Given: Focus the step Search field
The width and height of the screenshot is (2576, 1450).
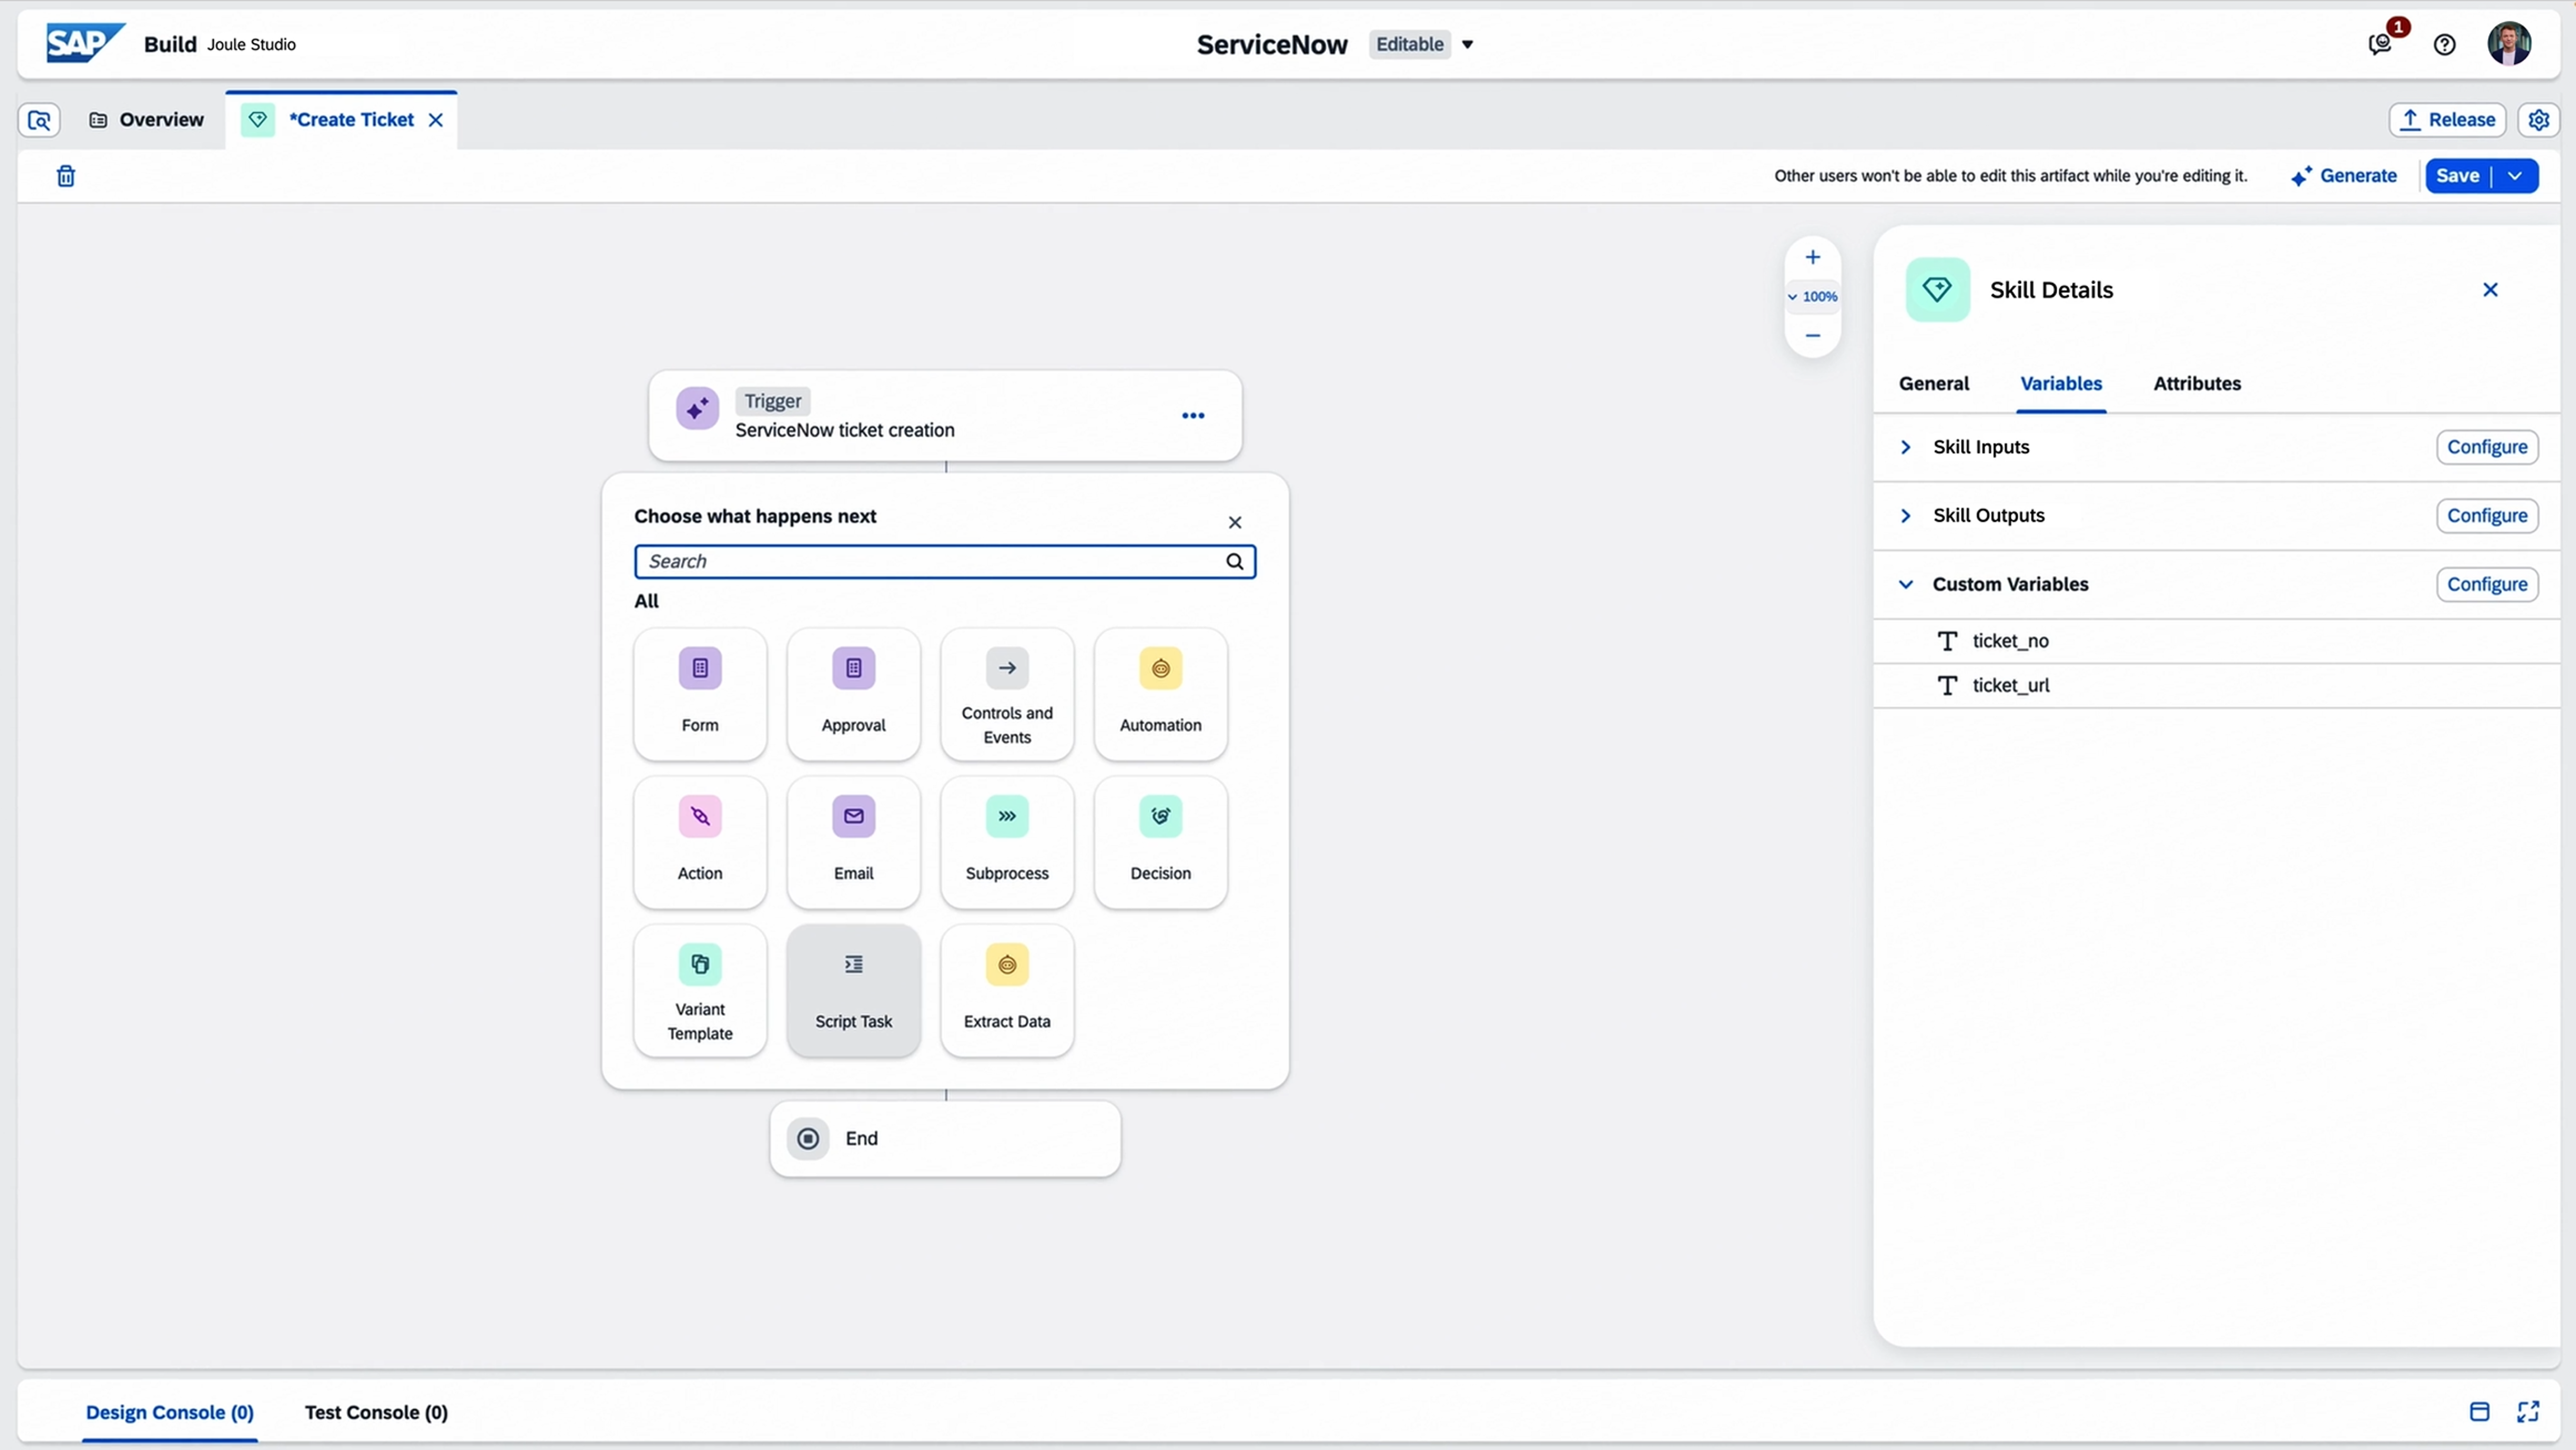Looking at the screenshot, I should (x=930, y=561).
